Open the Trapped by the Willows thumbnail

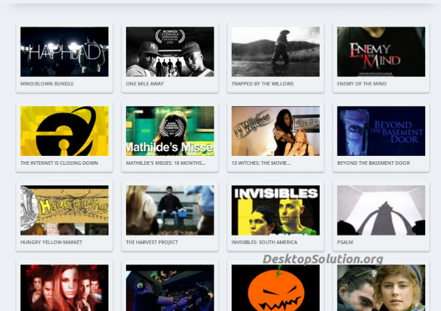[x=276, y=52]
